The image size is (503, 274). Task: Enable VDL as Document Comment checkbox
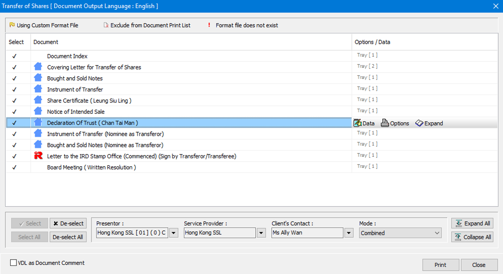pos(14,263)
